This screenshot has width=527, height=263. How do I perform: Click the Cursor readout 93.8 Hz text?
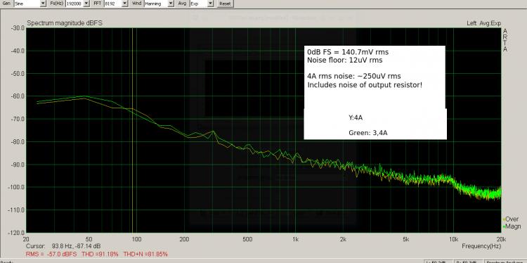click(x=63, y=246)
